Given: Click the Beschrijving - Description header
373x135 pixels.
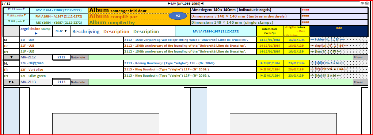Looking at the screenshot, I should [115, 32].
